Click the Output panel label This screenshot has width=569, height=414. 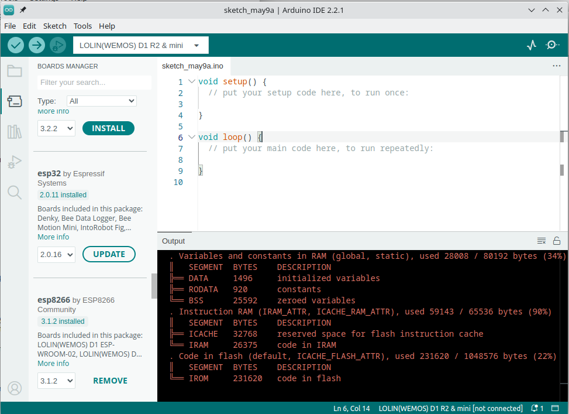pyautogui.click(x=174, y=241)
